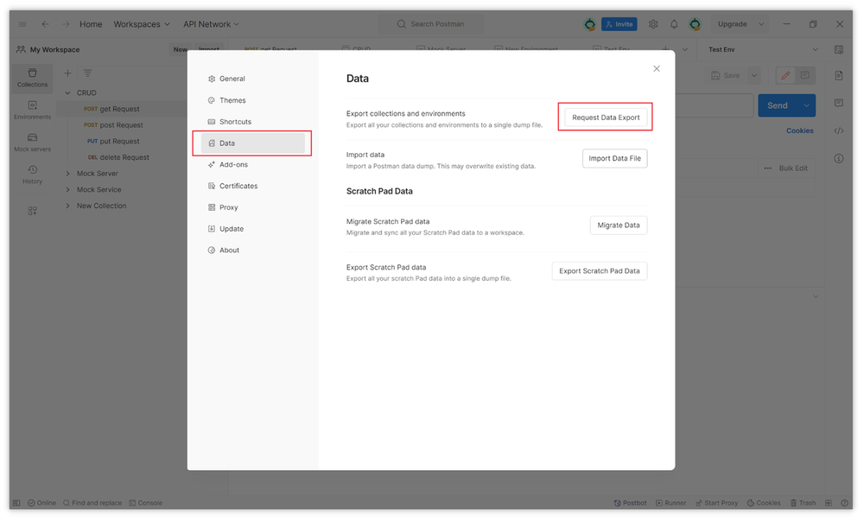Expand the API Network dropdown
The image size is (864, 521).
coord(211,24)
